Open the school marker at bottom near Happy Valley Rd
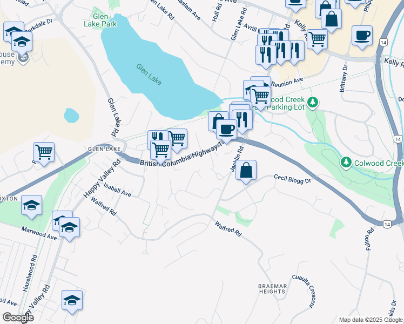Screen dimensions: 404x324 72,301
